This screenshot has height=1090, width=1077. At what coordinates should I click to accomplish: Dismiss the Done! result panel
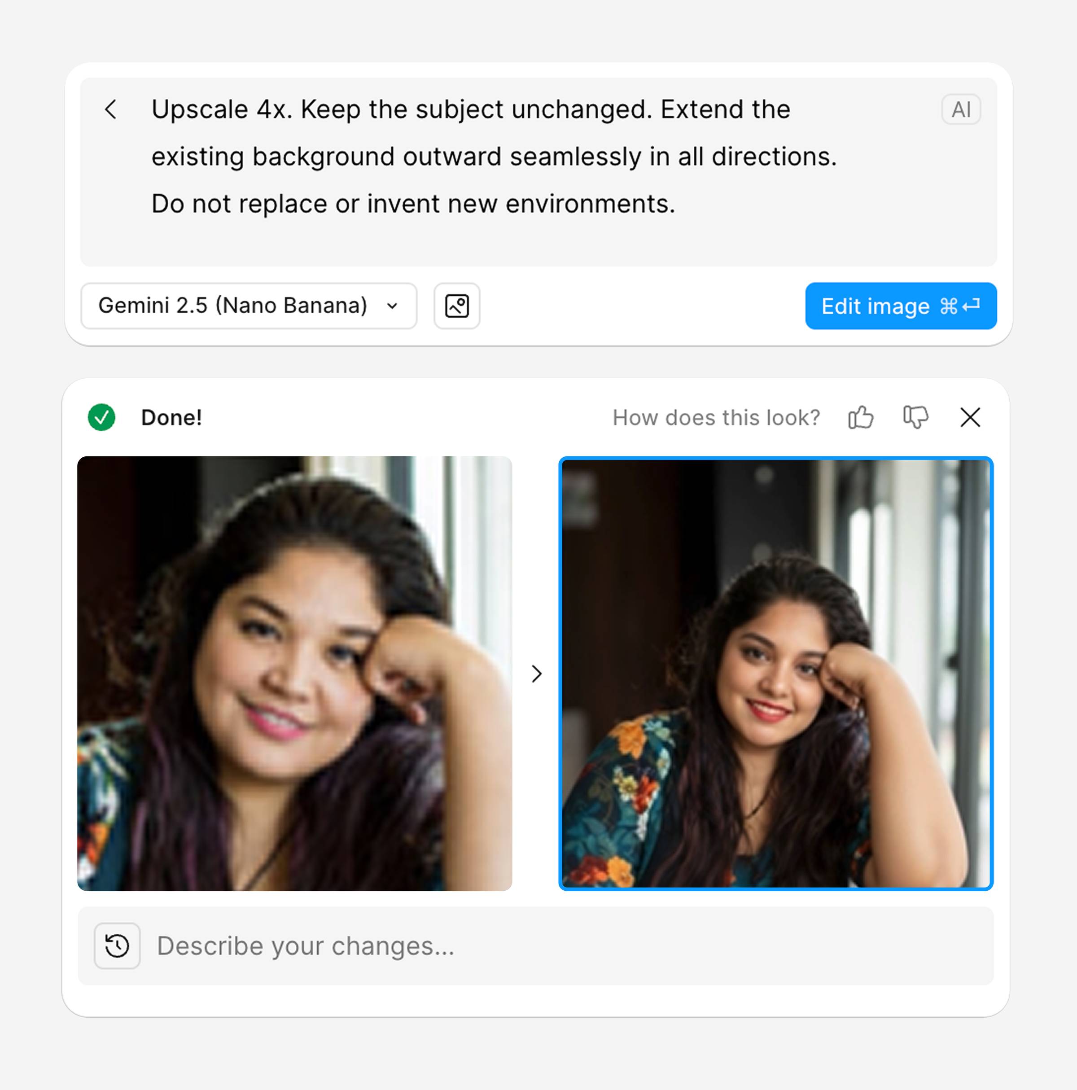click(x=970, y=417)
